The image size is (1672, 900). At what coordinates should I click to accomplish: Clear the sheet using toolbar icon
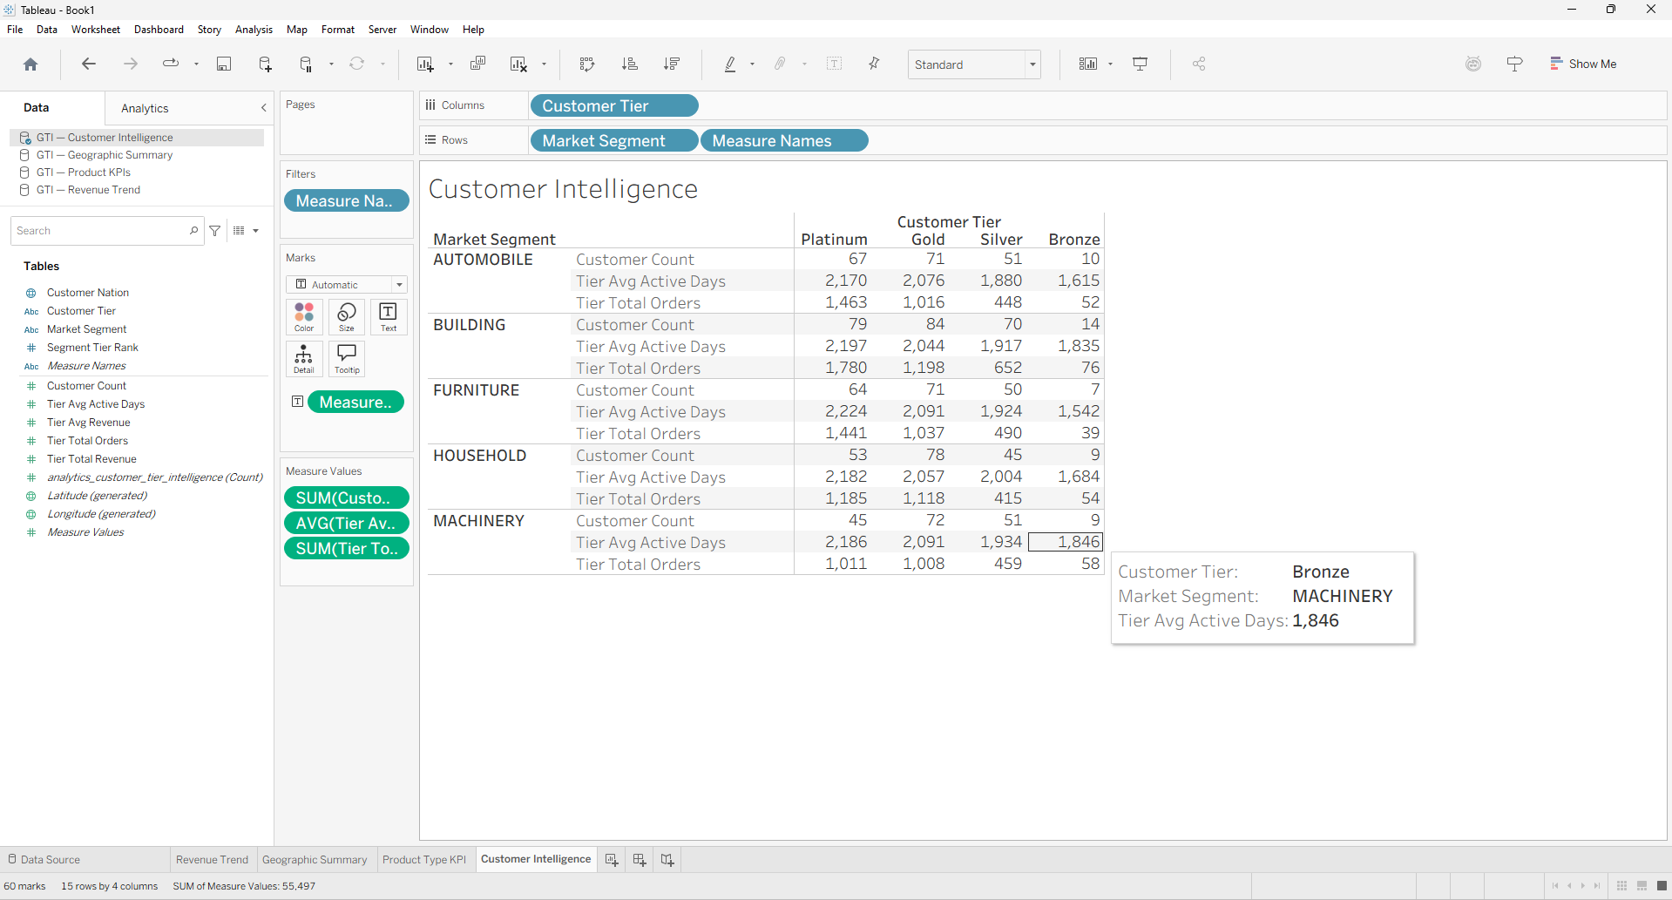(519, 64)
